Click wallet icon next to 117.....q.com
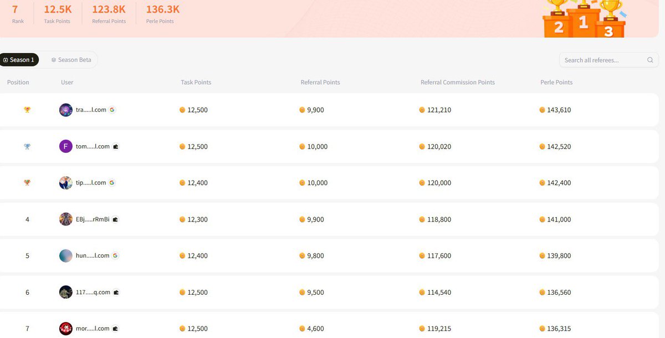The height and width of the screenshot is (338, 665). [116, 292]
